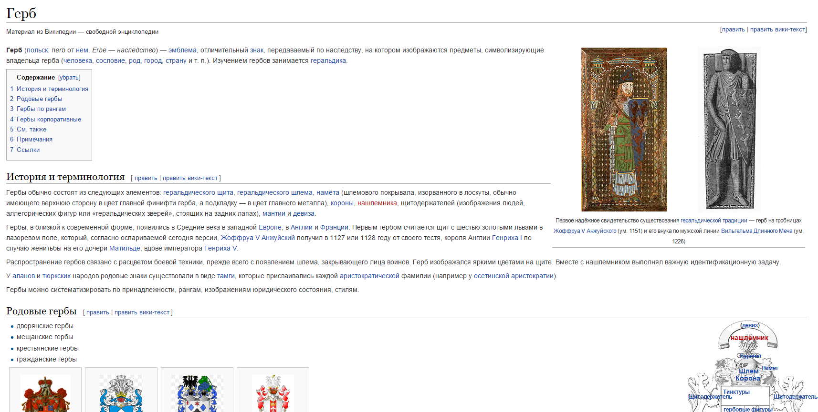The height and width of the screenshot is (412, 818).
Task: Click top-right 'править вики-текст' link
Action: click(x=777, y=30)
